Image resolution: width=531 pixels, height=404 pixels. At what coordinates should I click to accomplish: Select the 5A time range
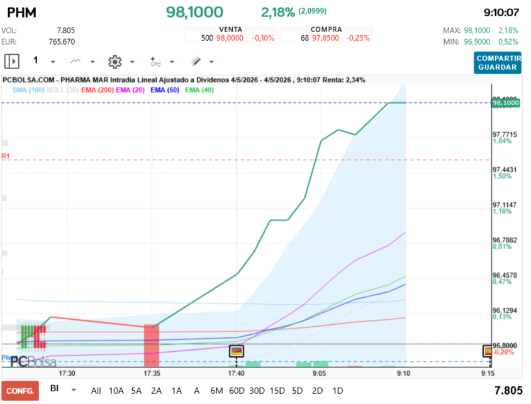coord(136,391)
